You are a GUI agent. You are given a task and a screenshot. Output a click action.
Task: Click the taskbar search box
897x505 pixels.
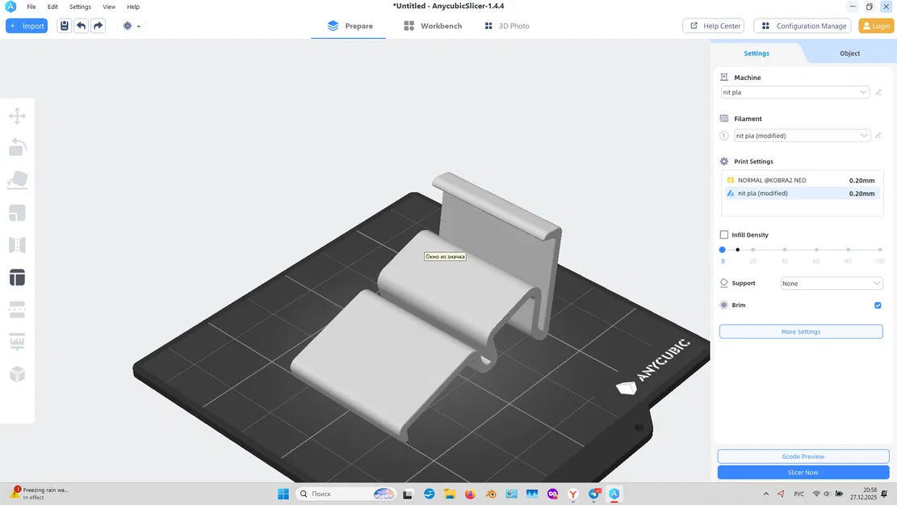[346, 494]
